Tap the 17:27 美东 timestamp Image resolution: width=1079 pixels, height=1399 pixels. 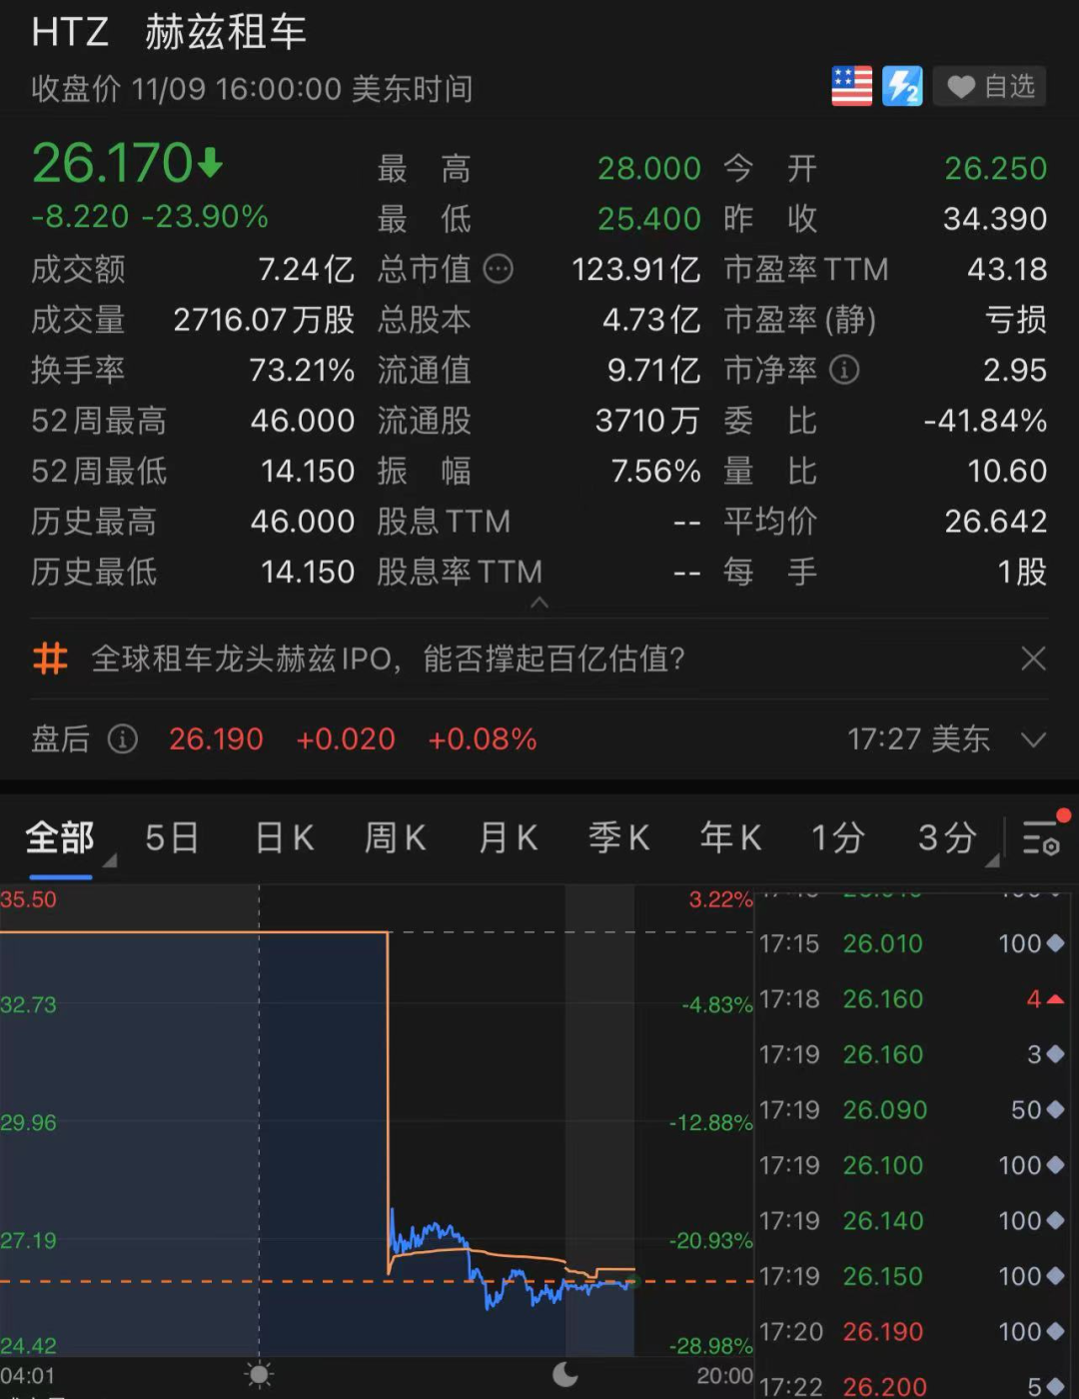[x=919, y=739]
